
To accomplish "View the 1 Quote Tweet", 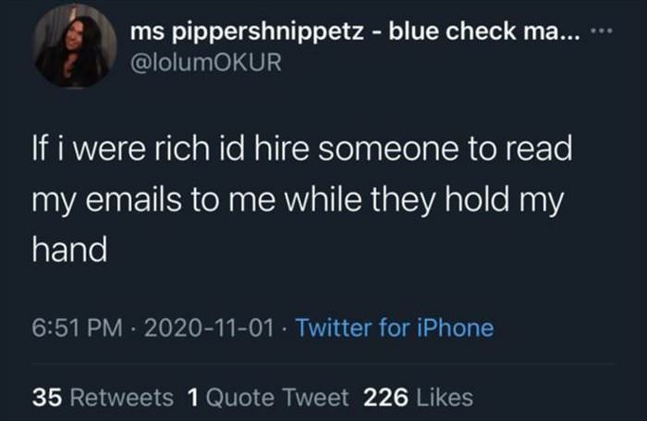I will [268, 398].
